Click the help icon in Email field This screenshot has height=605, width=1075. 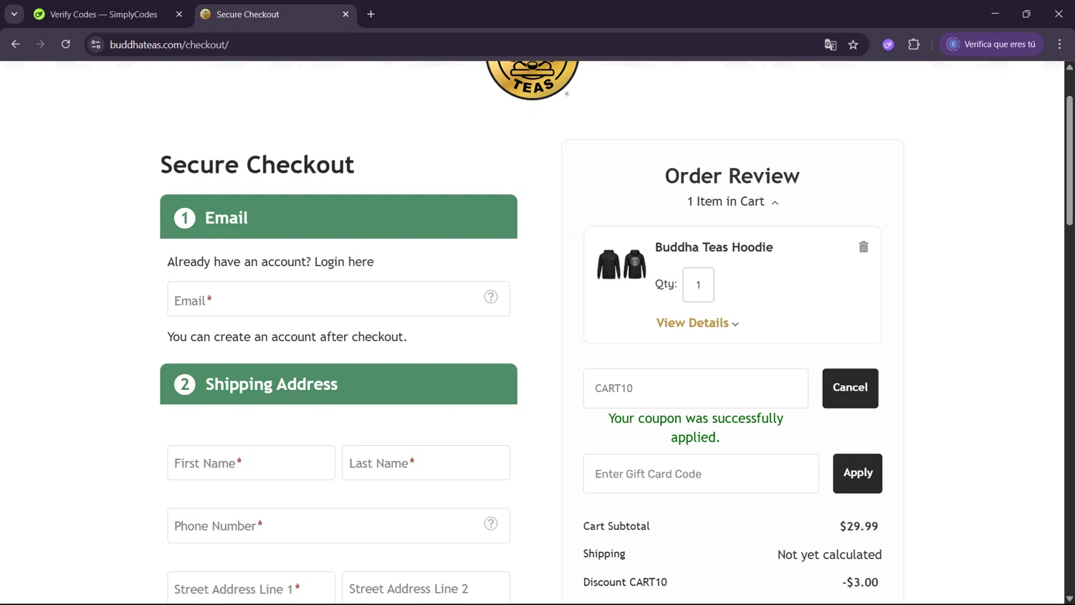click(491, 297)
